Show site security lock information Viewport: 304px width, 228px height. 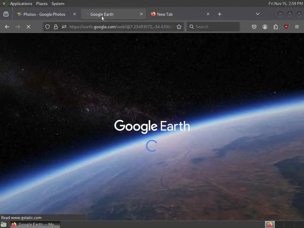pyautogui.click(x=56, y=27)
